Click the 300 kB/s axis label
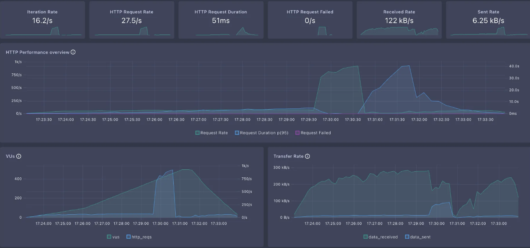 coord(281,168)
